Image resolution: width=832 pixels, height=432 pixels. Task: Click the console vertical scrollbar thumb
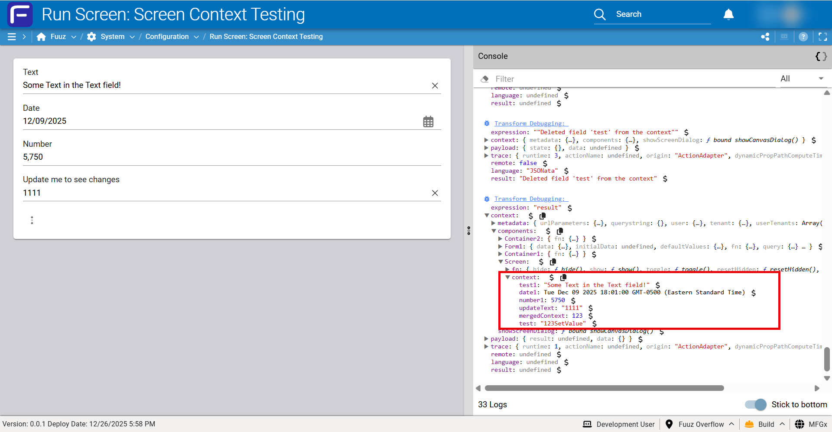click(x=827, y=359)
